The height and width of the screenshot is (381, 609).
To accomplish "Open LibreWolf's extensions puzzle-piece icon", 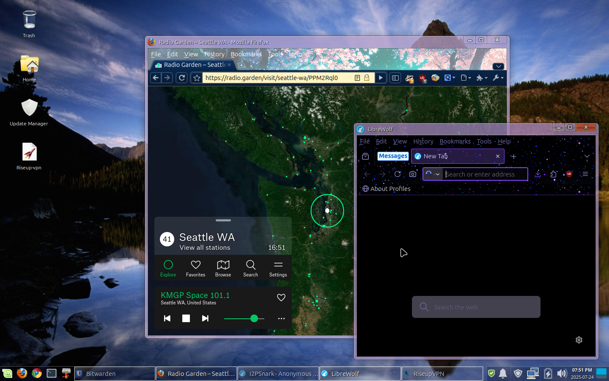I will (x=554, y=174).
